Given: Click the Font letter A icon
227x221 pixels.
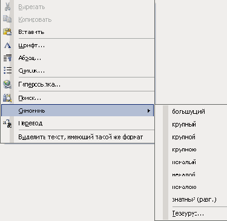Looking at the screenshot, I should coord(7,45).
